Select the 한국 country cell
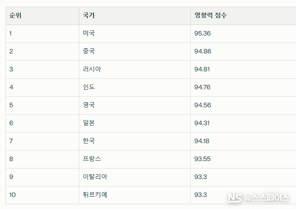The image size is (296, 209). (89, 141)
